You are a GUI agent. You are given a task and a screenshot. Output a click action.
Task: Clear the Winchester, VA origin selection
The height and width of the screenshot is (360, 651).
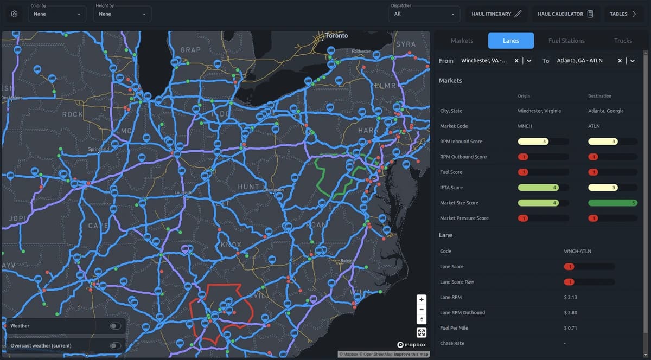[516, 61]
